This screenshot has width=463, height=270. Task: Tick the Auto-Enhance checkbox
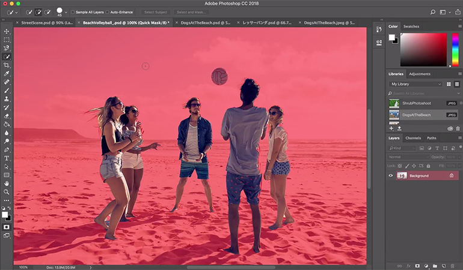[108, 12]
